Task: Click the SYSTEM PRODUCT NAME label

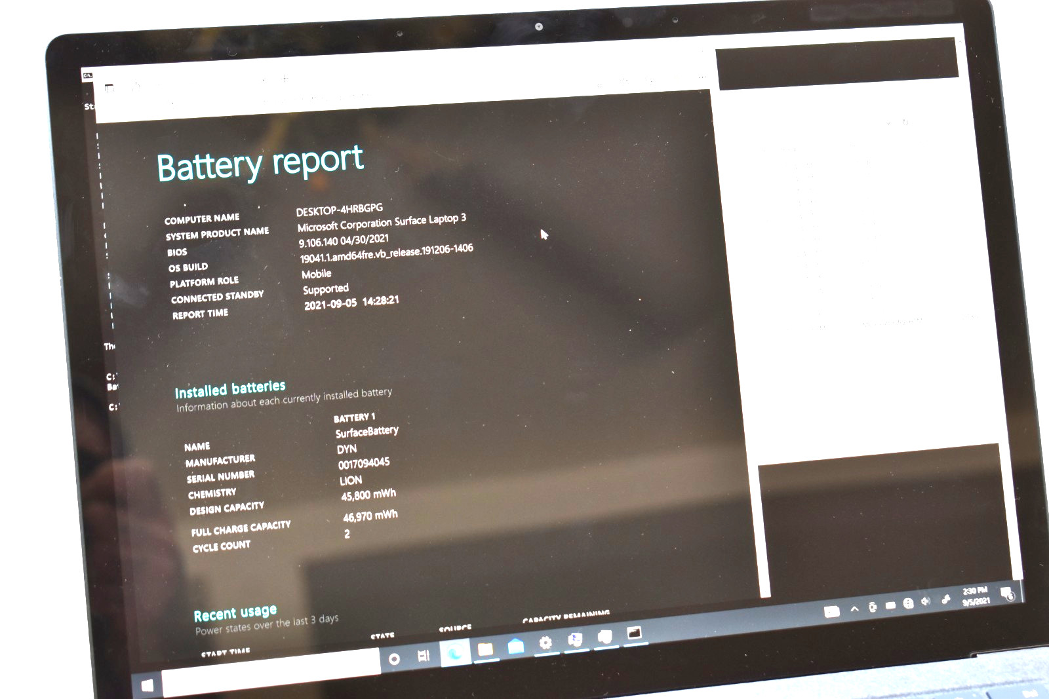Action: click(x=217, y=234)
